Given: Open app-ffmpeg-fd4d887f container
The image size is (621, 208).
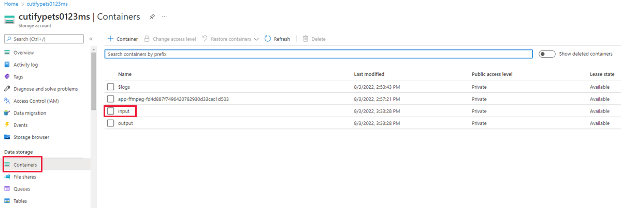Looking at the screenshot, I should 174,99.
